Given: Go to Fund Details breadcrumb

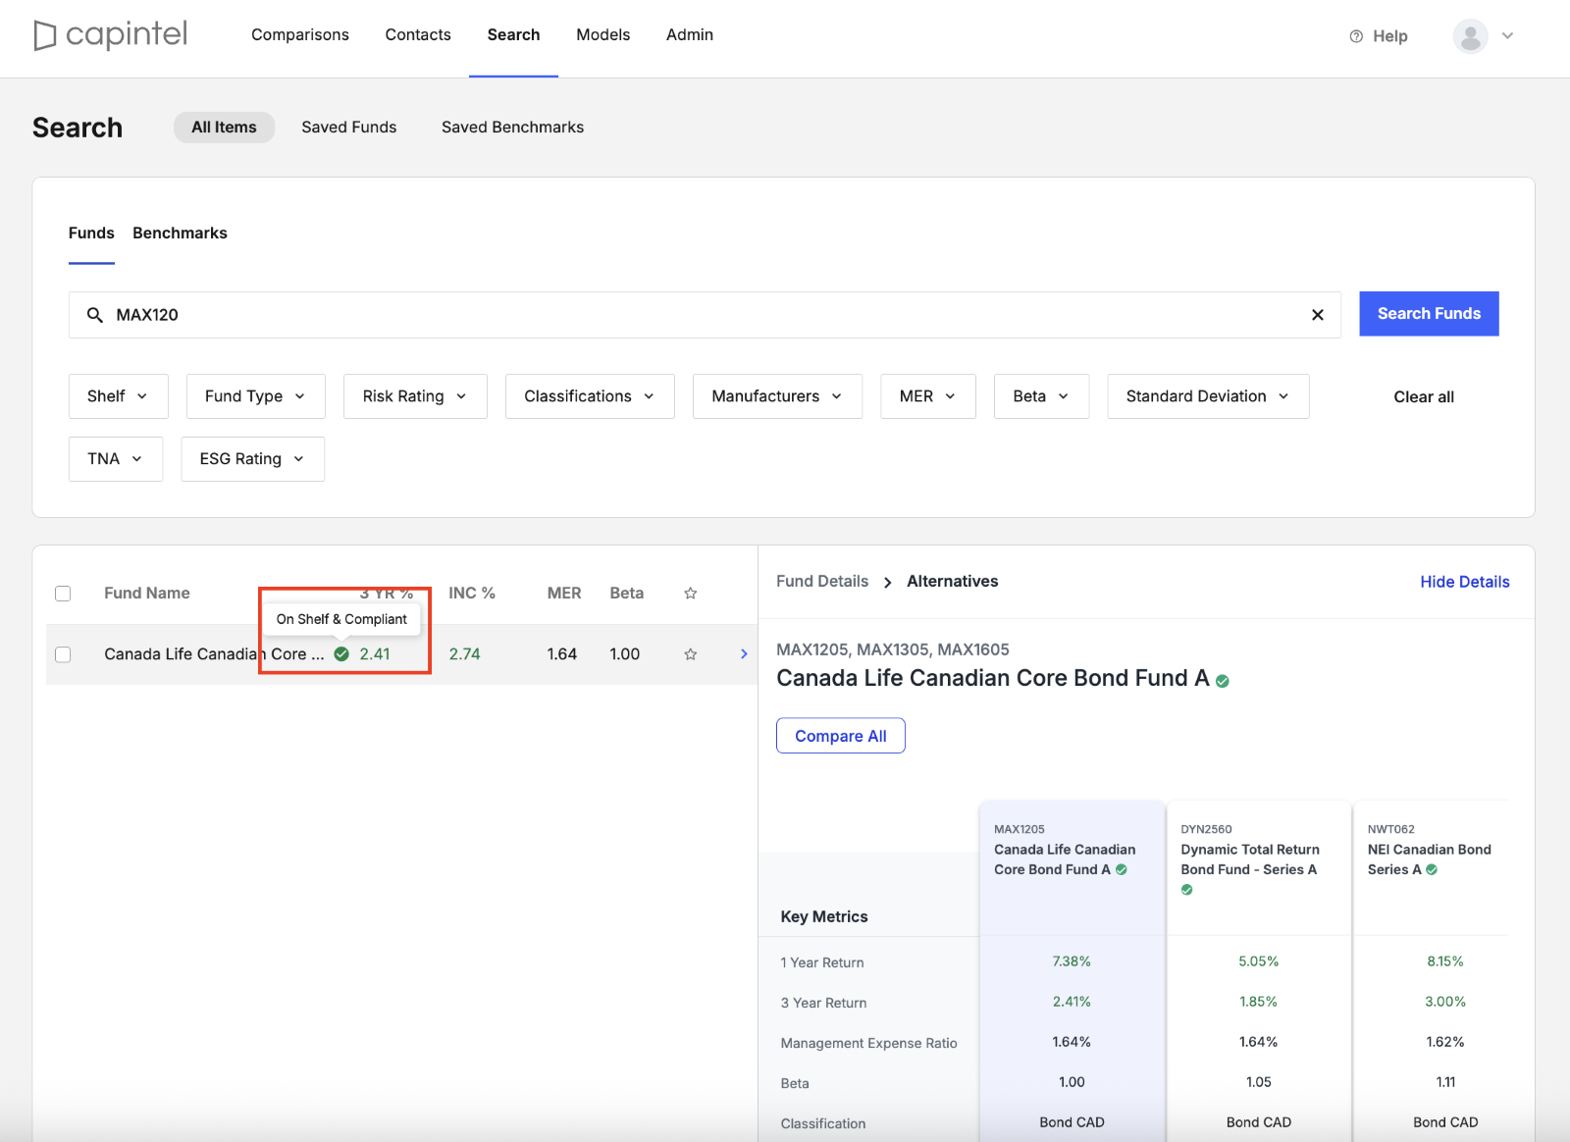Looking at the screenshot, I should 822,582.
